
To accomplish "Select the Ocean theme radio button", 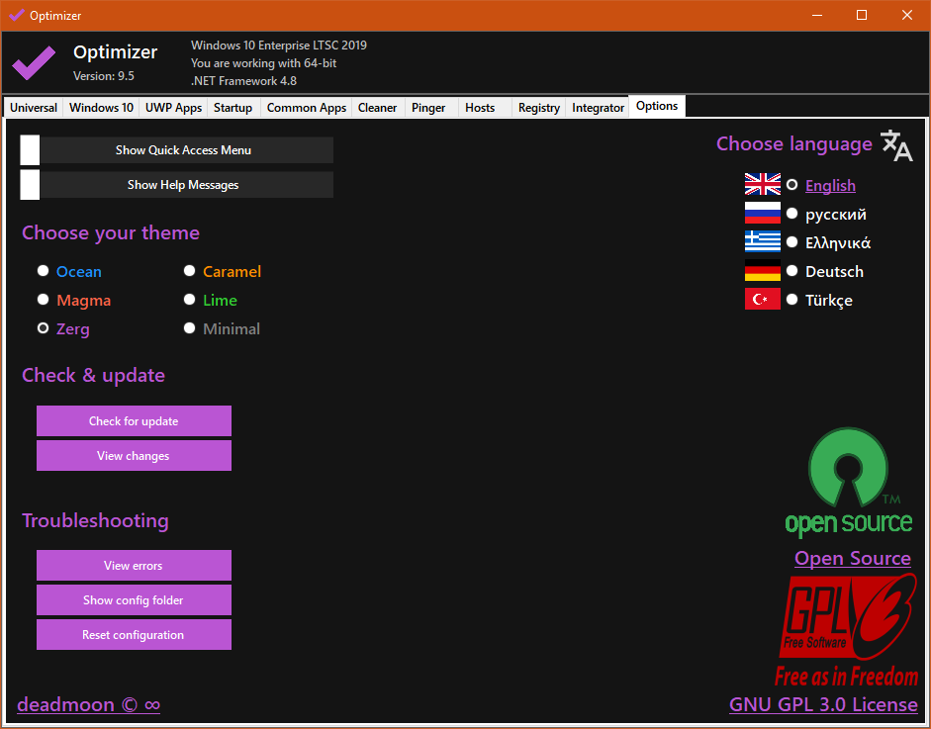I will tap(43, 271).
